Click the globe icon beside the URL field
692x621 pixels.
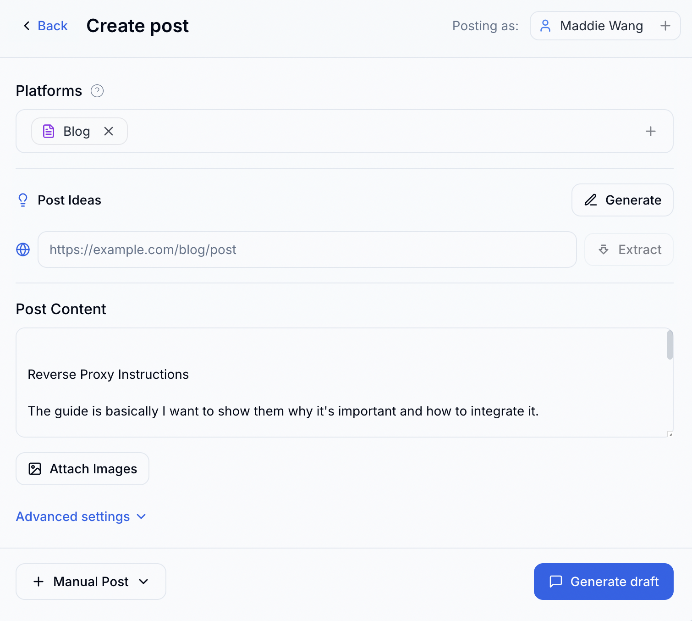click(23, 250)
